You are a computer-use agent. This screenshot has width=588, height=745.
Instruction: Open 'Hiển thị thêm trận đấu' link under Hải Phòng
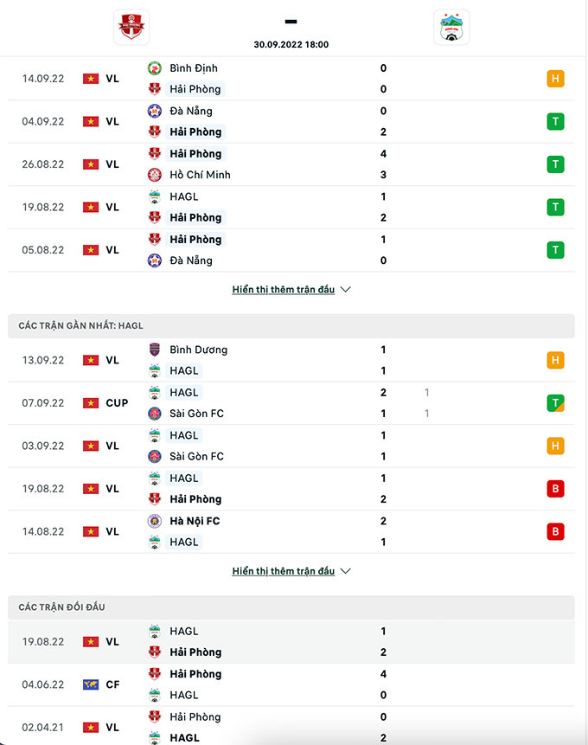pyautogui.click(x=283, y=290)
